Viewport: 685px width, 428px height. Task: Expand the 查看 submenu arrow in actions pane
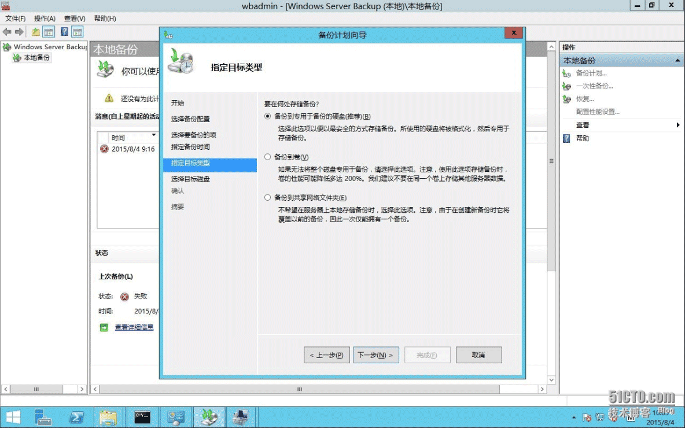pyautogui.click(x=678, y=125)
